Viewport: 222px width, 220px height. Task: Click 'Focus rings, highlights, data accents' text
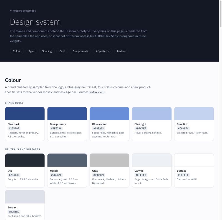point(108,135)
